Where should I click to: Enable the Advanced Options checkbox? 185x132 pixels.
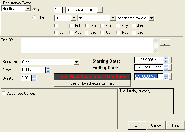point(4,93)
